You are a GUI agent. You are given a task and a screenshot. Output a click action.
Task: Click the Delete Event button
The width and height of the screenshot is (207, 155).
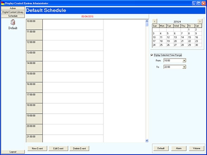79,149
